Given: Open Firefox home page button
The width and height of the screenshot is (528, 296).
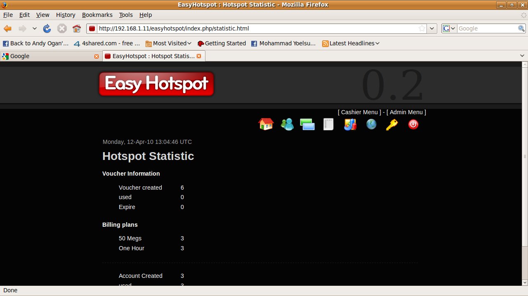Looking at the screenshot, I should pos(76,28).
